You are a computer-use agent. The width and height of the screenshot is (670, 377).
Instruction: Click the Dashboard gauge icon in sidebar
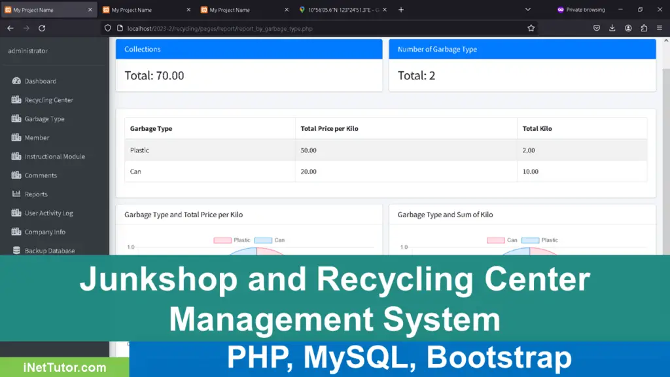pyautogui.click(x=16, y=81)
